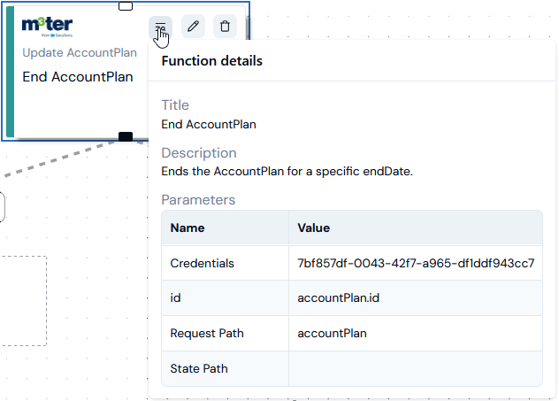This screenshot has width=559, height=401.
Task: Click the description text about endDate
Action: pos(287,171)
